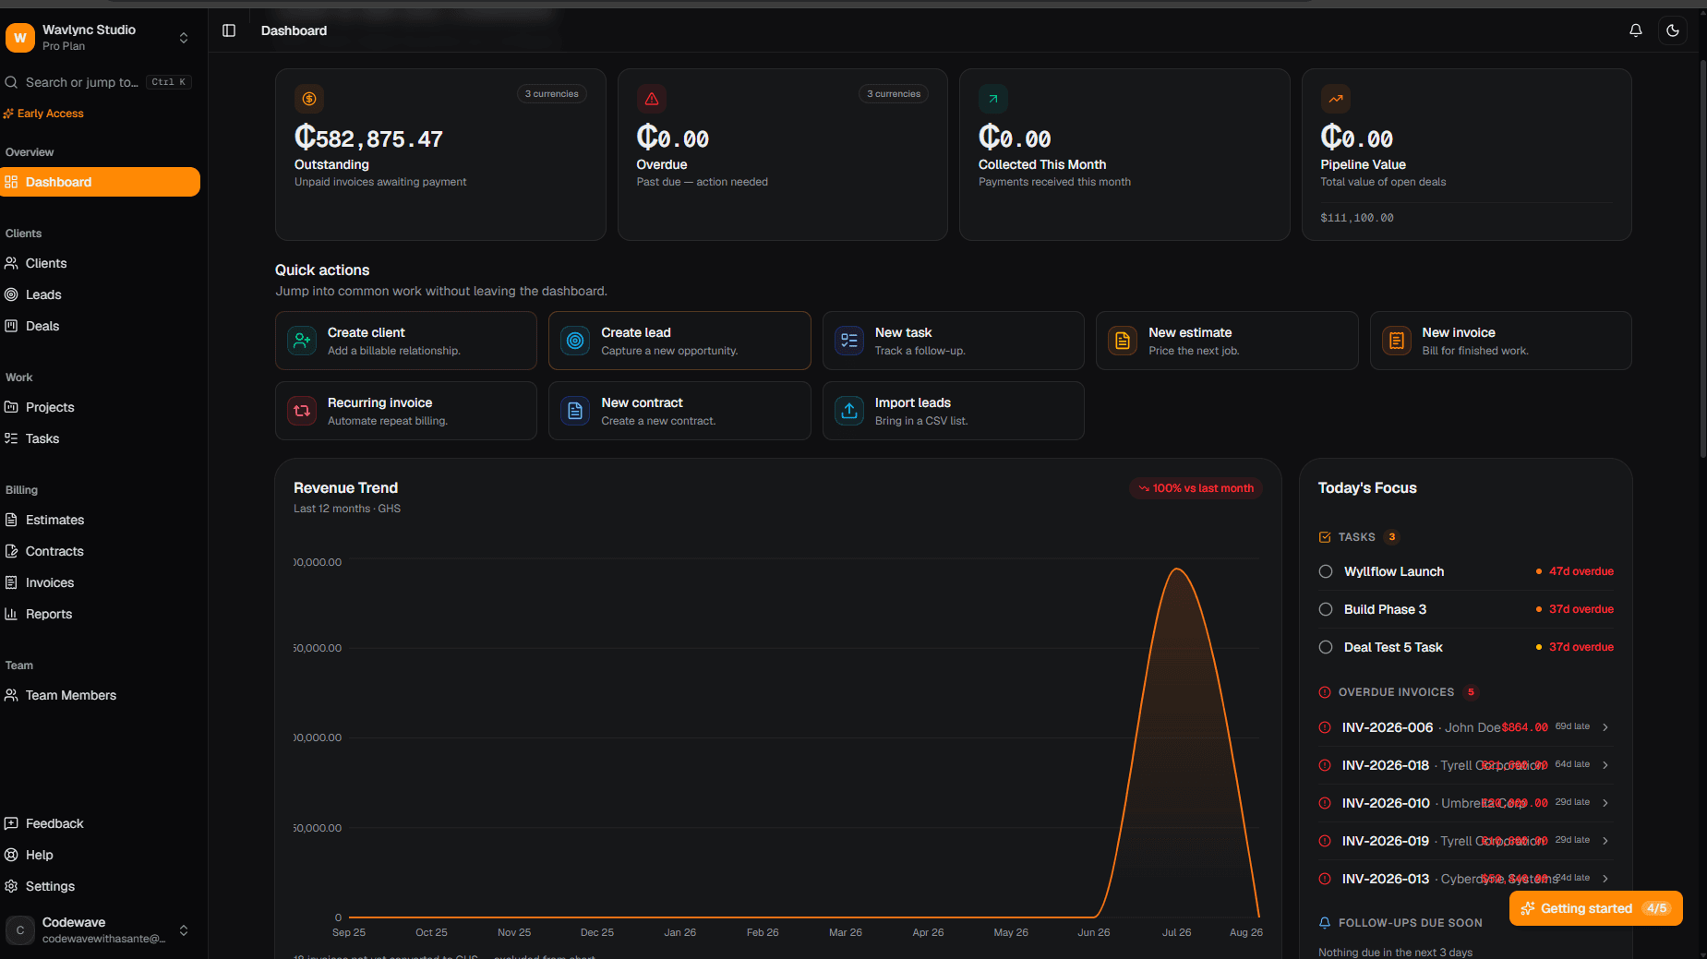Open the notifications bell
The image size is (1707, 959).
tap(1636, 30)
